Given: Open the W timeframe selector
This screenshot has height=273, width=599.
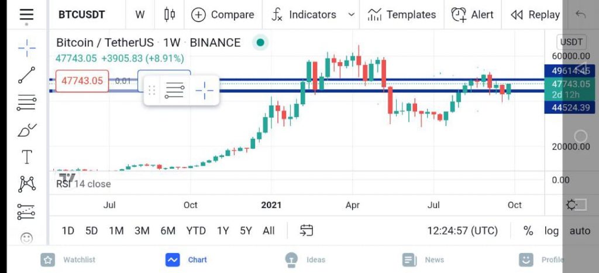Looking at the screenshot, I should coord(140,15).
